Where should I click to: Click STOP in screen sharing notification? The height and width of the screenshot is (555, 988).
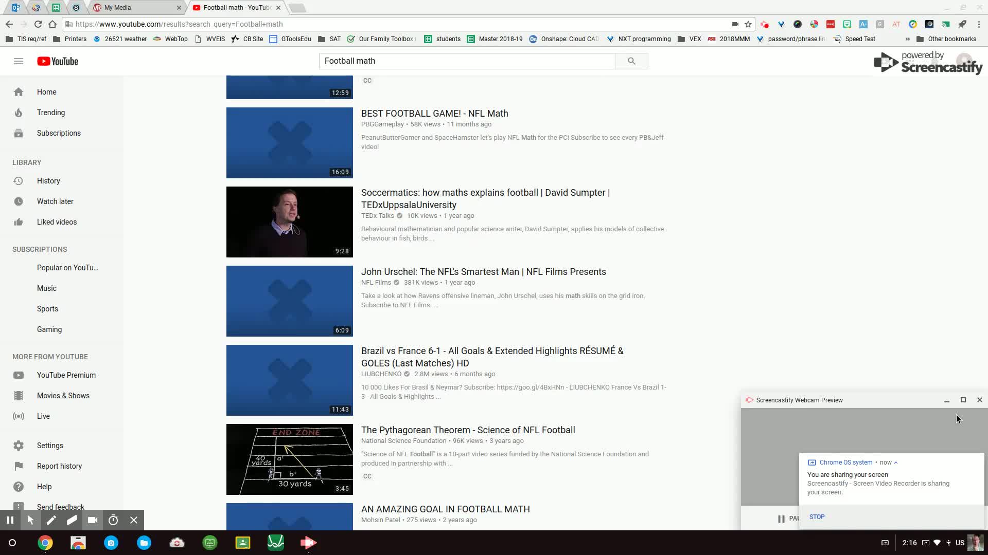[817, 517]
